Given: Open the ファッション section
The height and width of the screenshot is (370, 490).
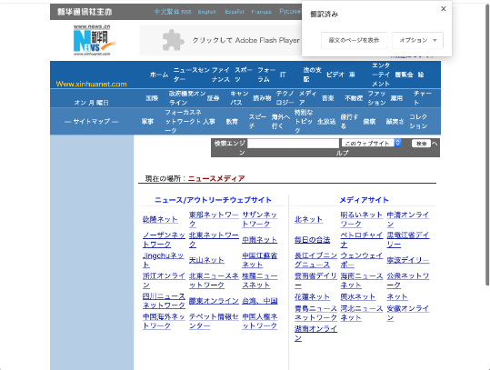Looking at the screenshot, I should pyautogui.click(x=376, y=98).
